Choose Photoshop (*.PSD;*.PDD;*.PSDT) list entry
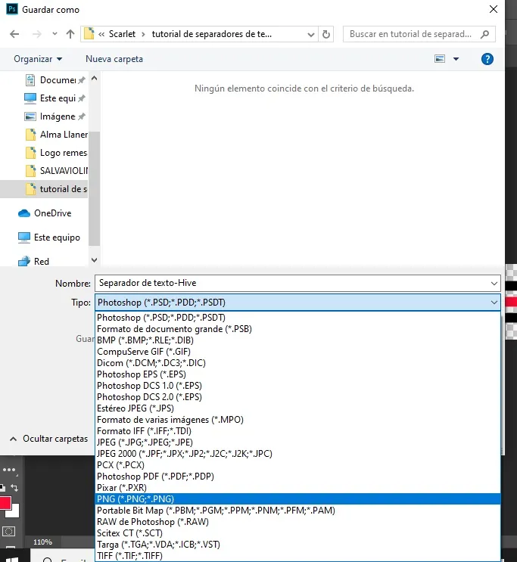Viewport: 517px width, 562px height. pos(297,318)
